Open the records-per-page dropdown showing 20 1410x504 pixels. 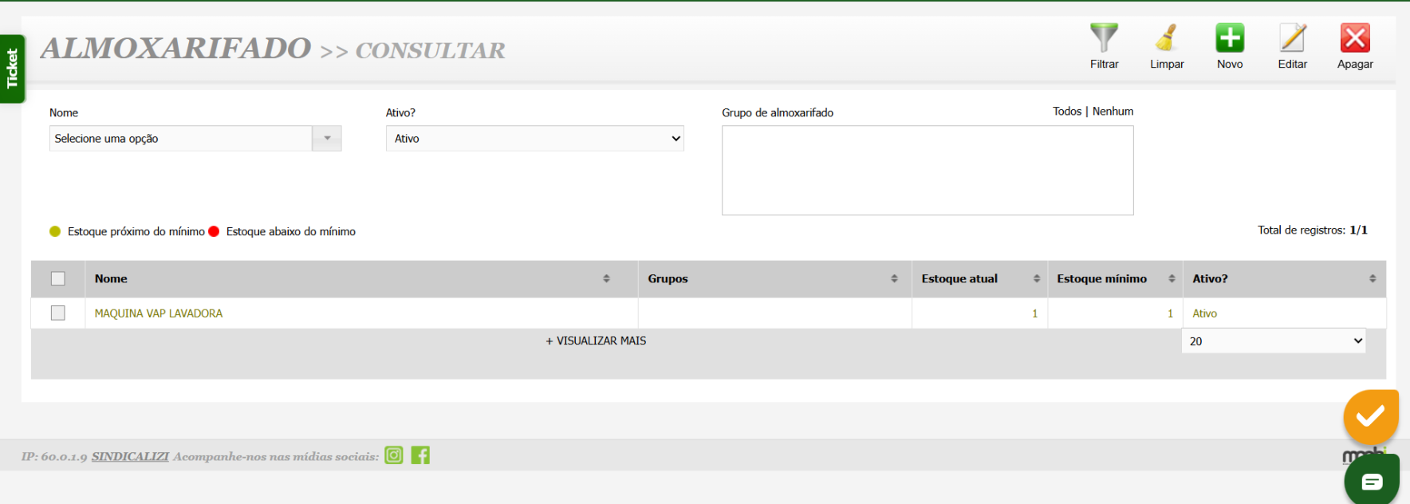point(1274,341)
